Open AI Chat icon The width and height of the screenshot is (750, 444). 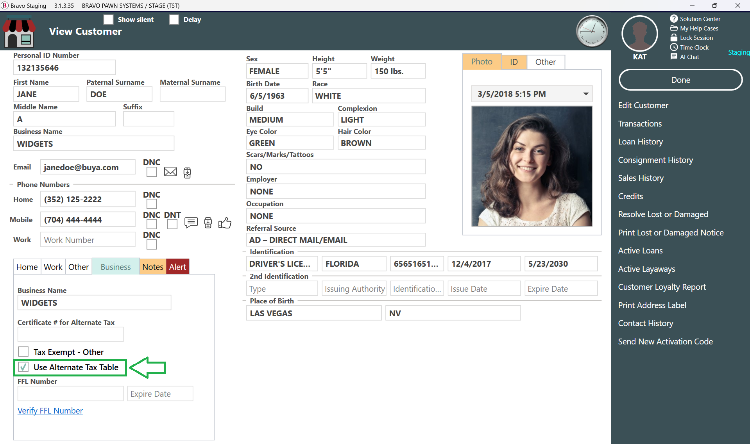(x=674, y=57)
